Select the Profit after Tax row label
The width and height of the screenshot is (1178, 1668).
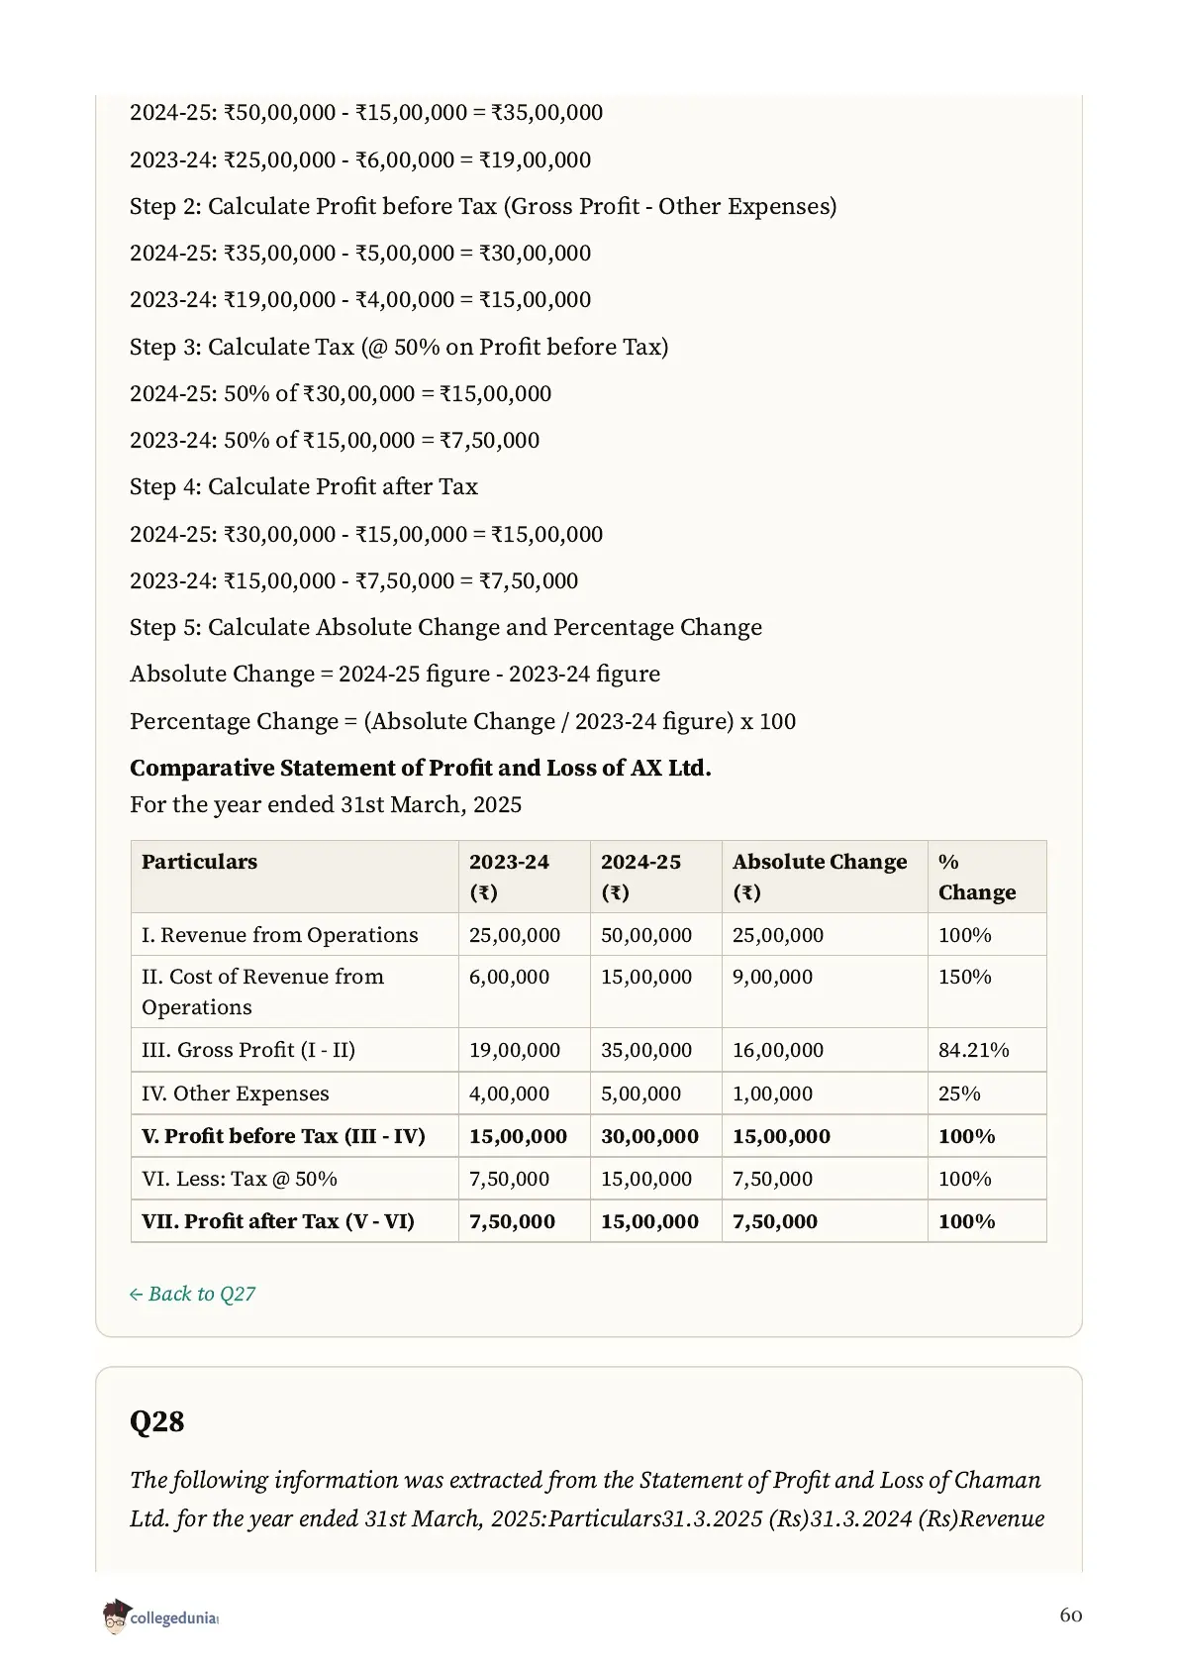(x=277, y=1221)
